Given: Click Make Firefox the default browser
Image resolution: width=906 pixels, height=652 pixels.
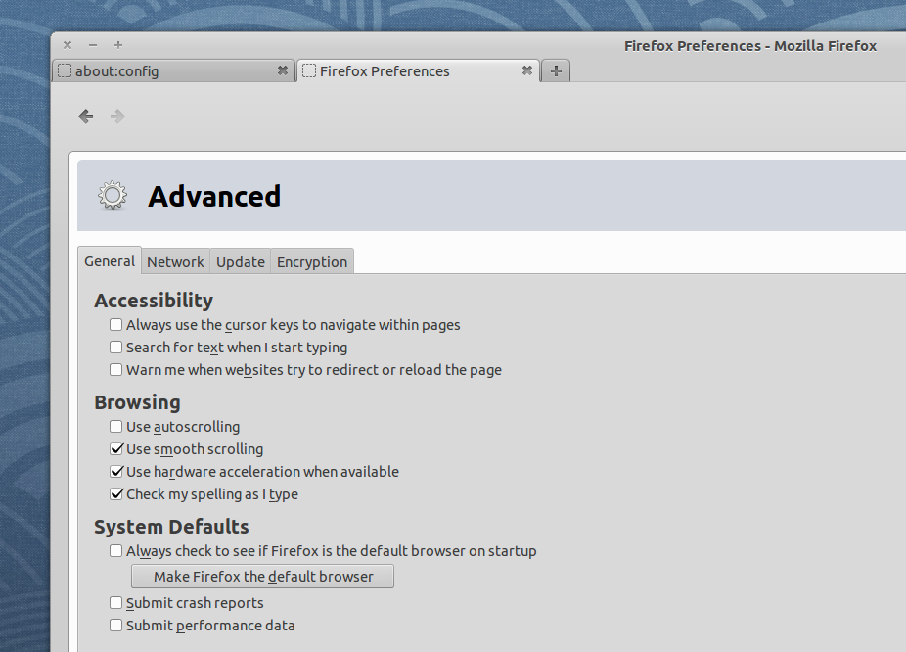Looking at the screenshot, I should click(263, 577).
